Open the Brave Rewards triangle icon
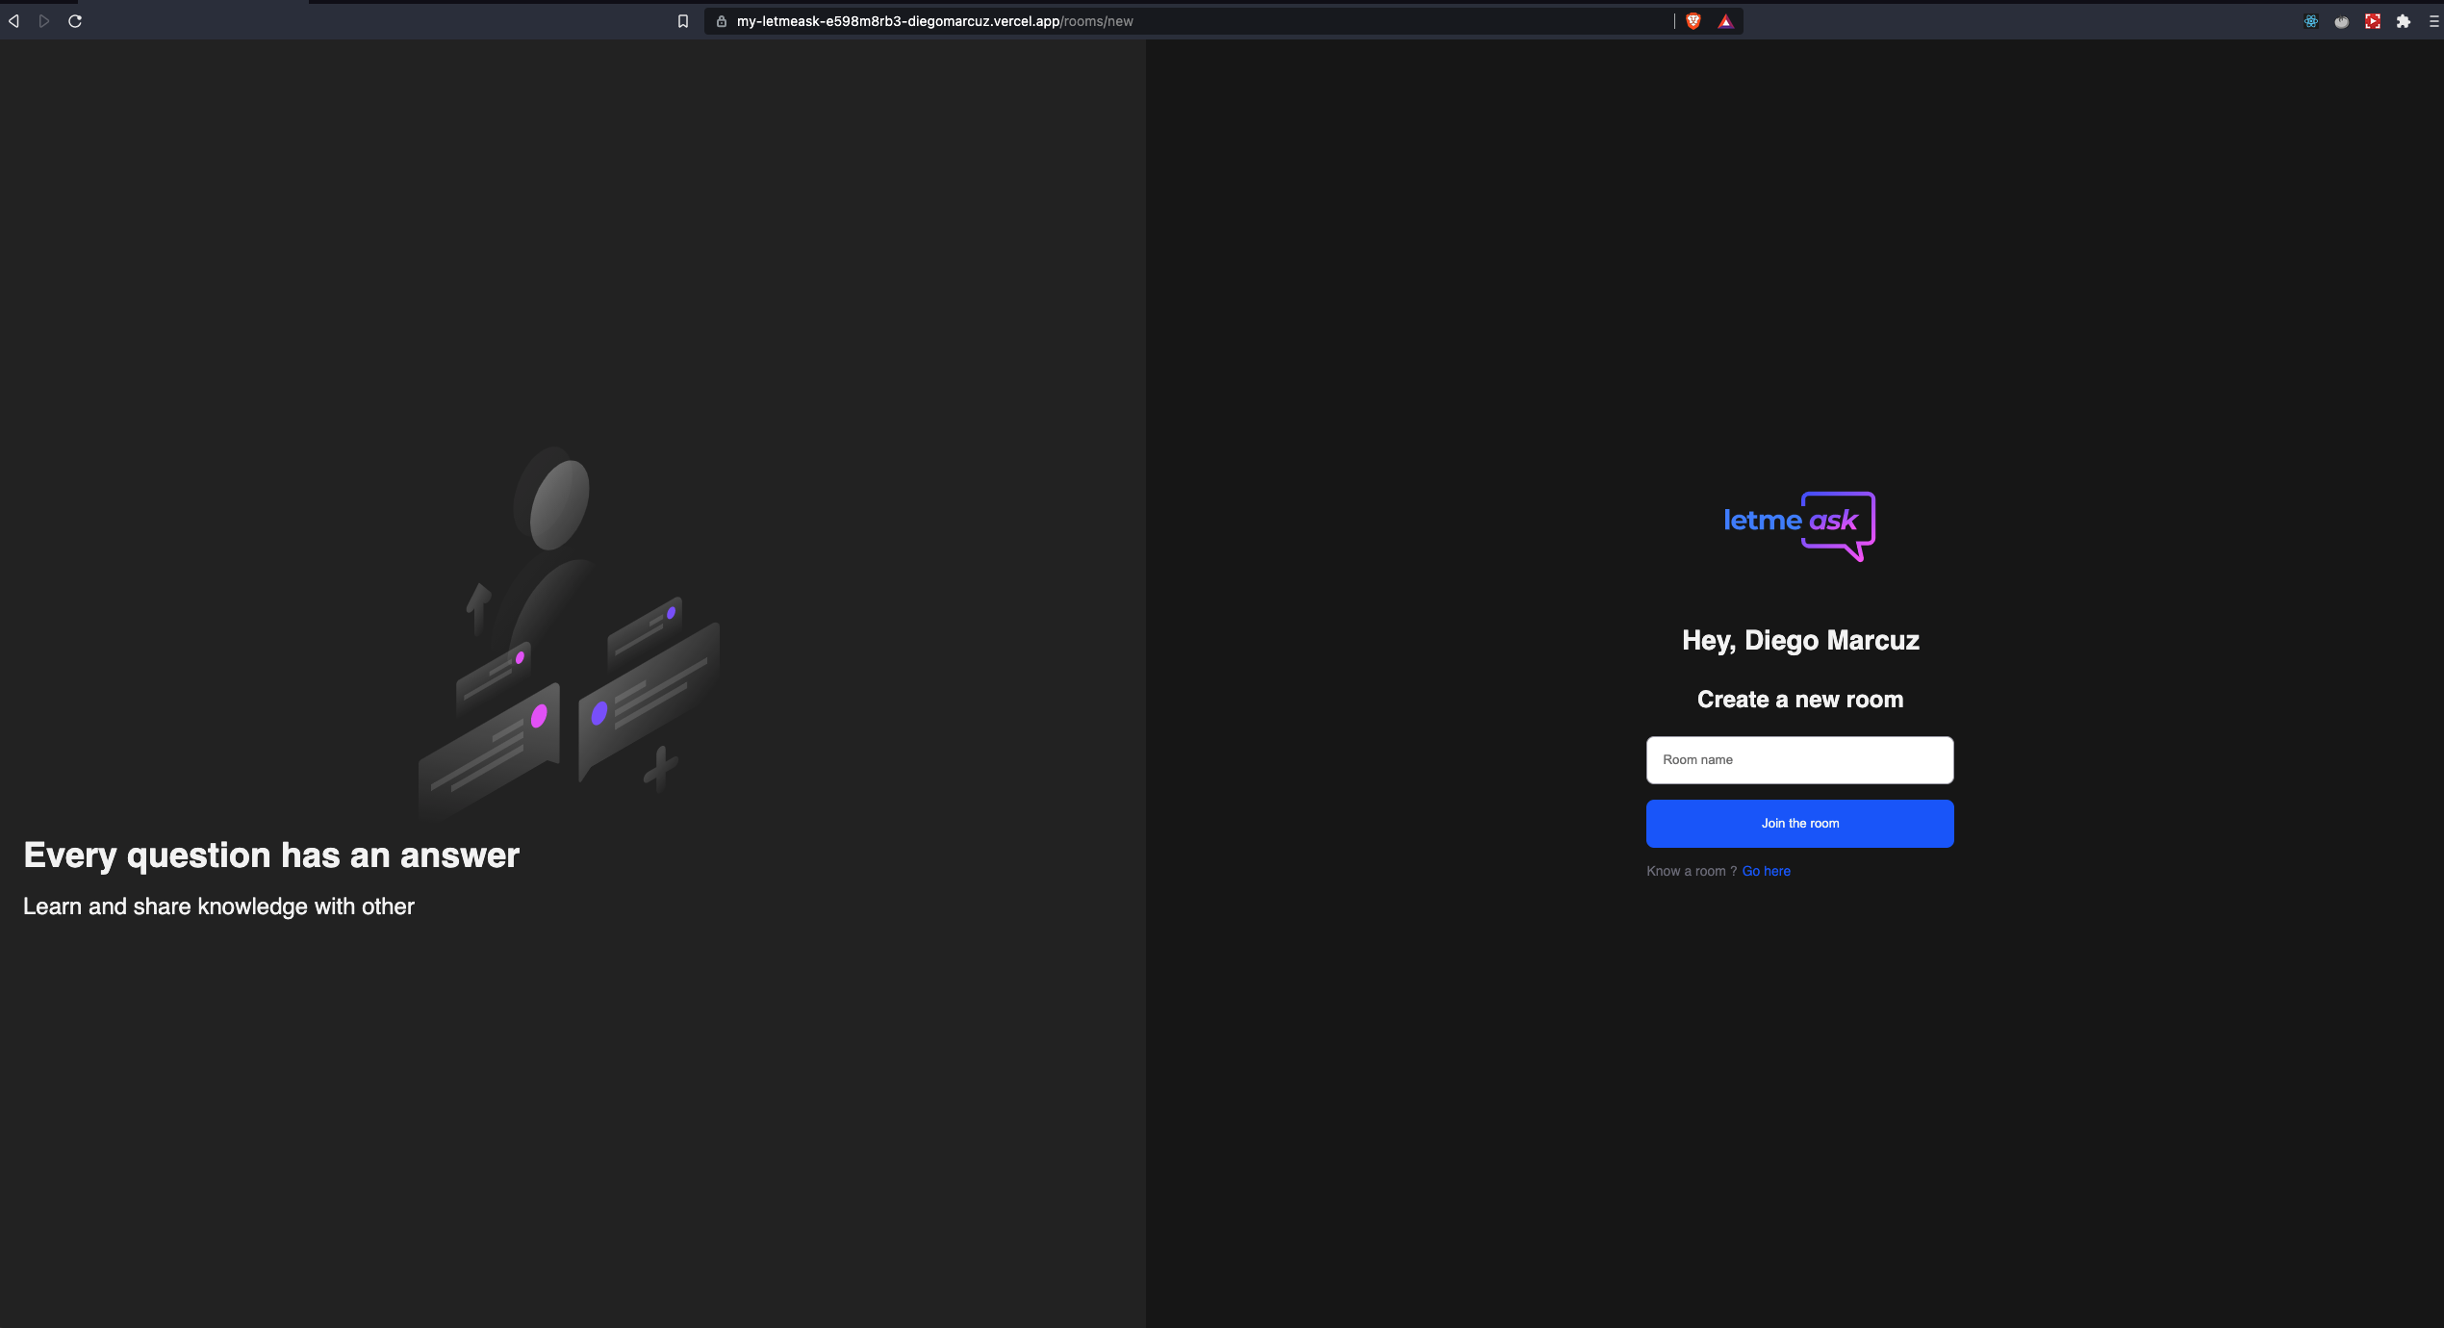 click(1726, 21)
